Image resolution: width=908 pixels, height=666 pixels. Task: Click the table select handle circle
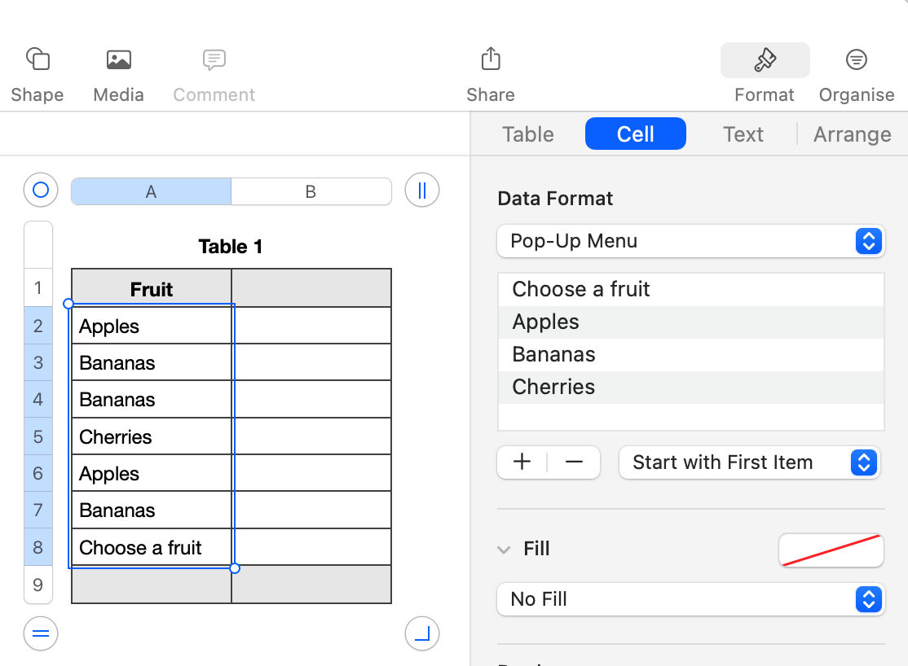click(41, 191)
